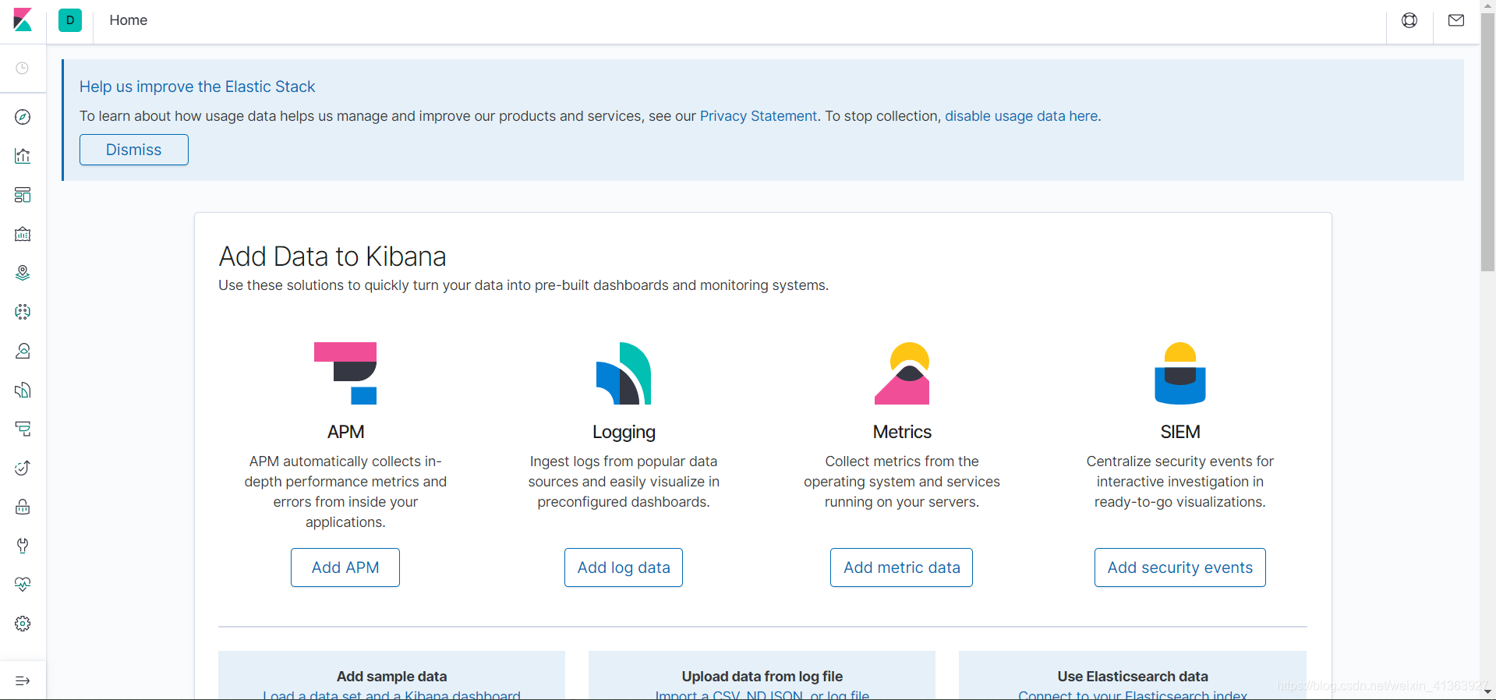Select Upload data from log file card
Viewport: 1496px width, 700px height.
(x=762, y=676)
